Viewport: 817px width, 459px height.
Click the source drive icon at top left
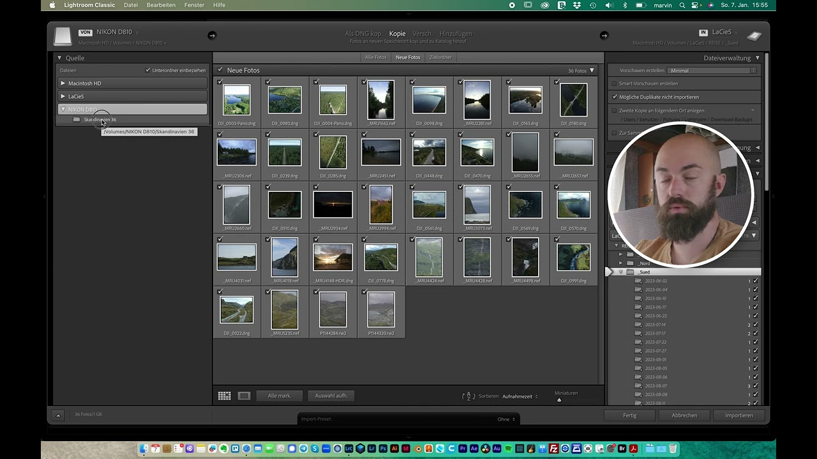63,36
